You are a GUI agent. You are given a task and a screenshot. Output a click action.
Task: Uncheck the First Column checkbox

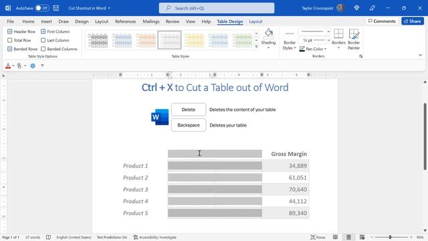point(43,31)
